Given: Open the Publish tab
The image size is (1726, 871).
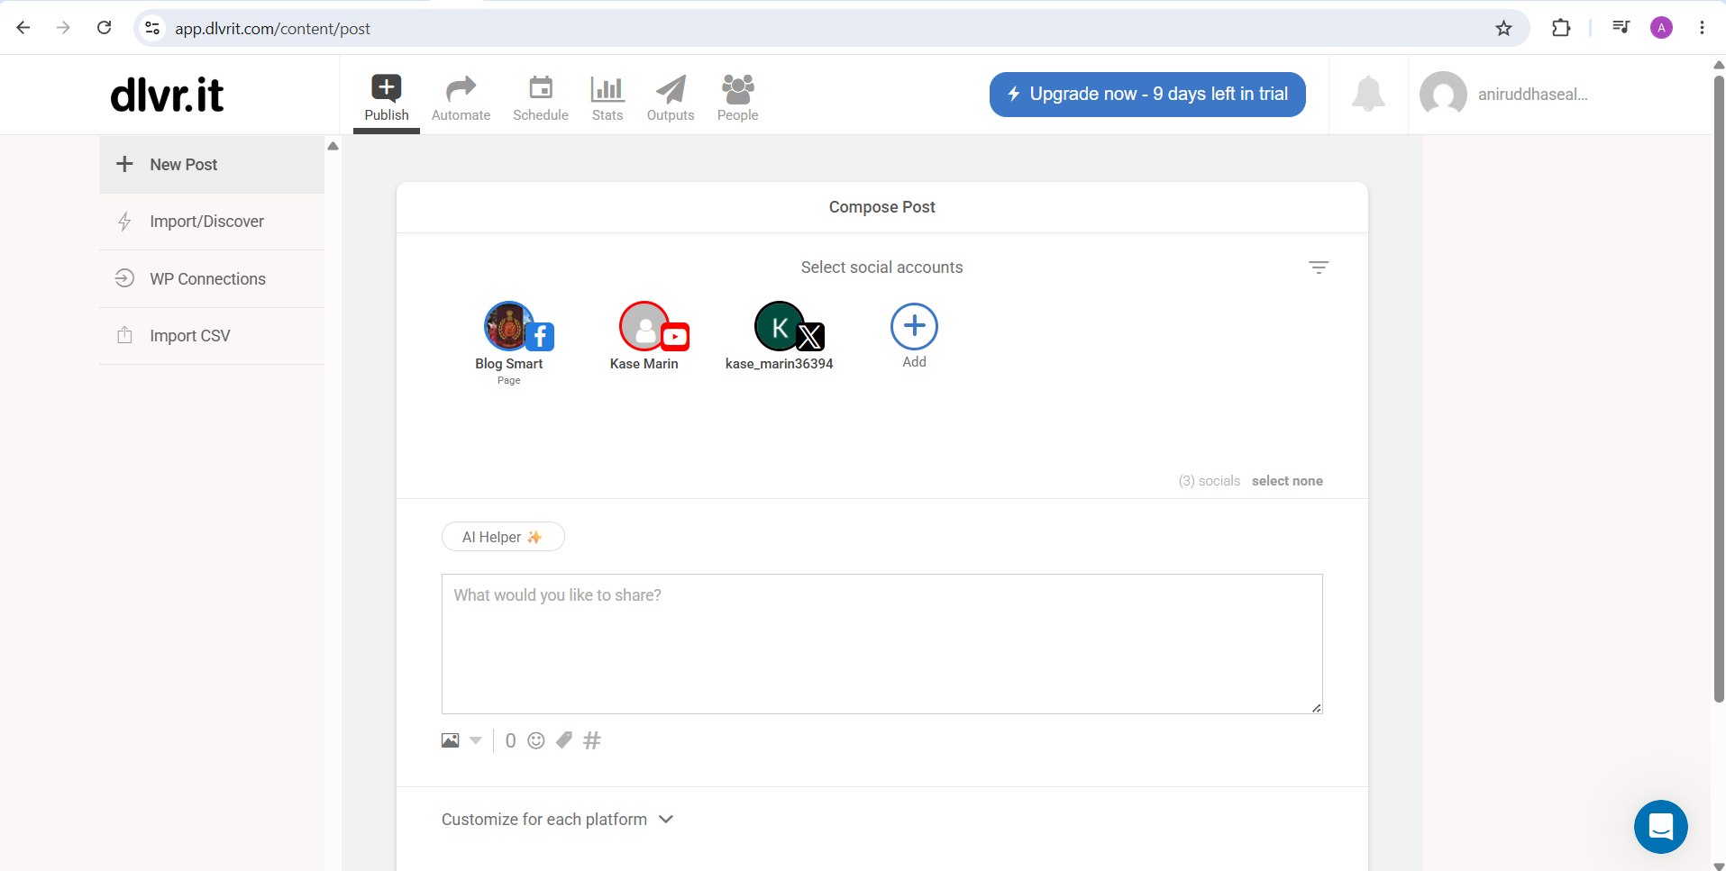Looking at the screenshot, I should (387, 98).
